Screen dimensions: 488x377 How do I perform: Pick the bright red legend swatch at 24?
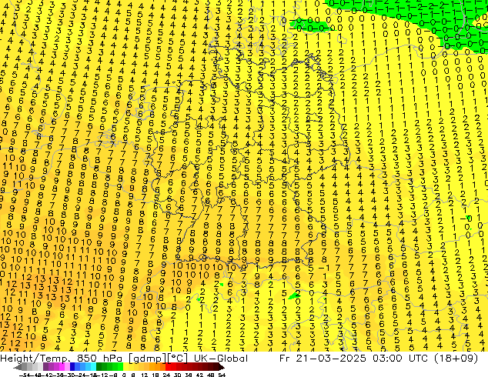[168, 367]
